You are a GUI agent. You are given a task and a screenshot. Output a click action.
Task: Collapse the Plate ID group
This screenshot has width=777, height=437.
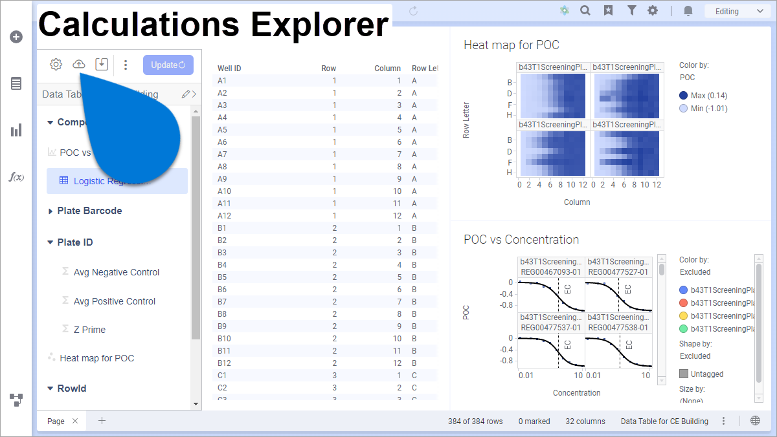click(51, 242)
